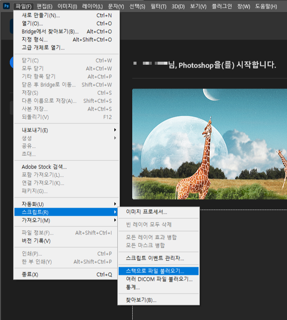Choose 종료(X) to quit Photoshop

point(66,274)
